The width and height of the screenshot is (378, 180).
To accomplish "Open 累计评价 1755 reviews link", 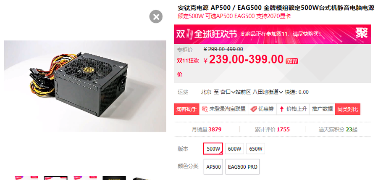I will (272, 130).
